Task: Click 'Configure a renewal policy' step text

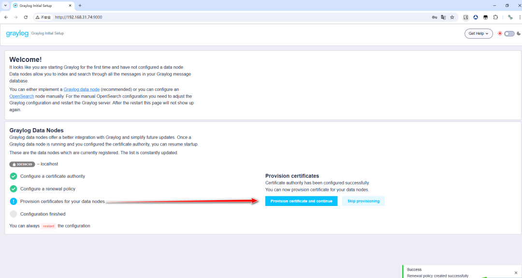Action: click(x=47, y=189)
